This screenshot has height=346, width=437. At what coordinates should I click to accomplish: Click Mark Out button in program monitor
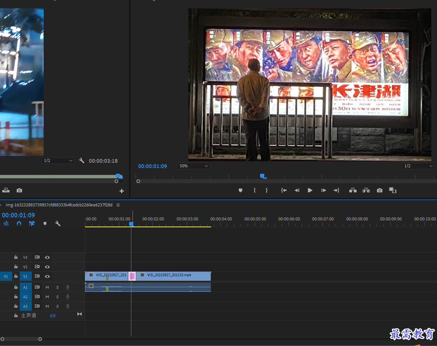coord(267,190)
